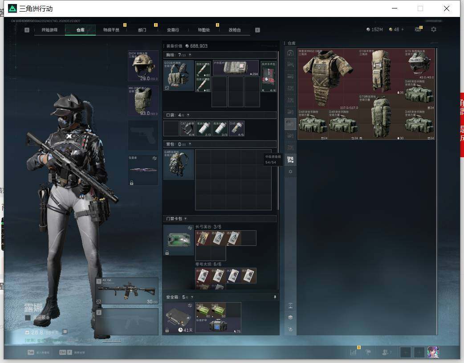This screenshot has height=363, width=464.
Task: Open the mail icon in top bar
Action: 418,29
